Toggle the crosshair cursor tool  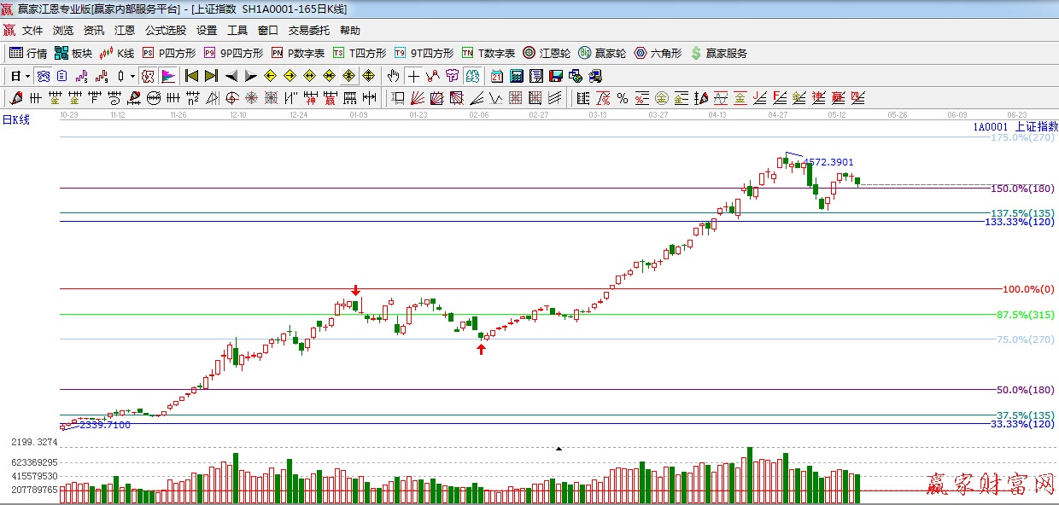[x=413, y=76]
